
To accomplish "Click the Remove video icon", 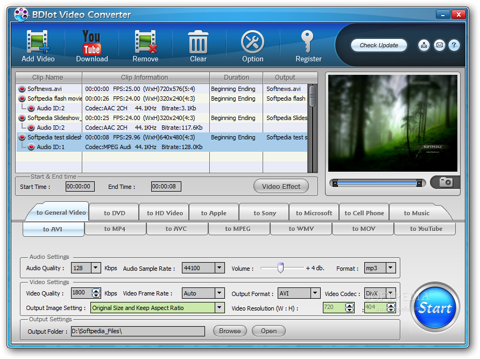I will click(x=145, y=46).
